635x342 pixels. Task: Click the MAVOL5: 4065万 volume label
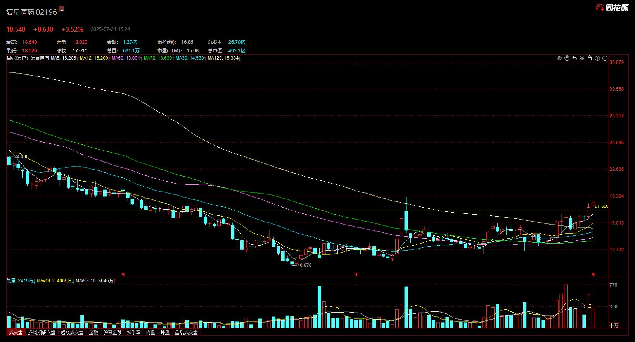55,281
